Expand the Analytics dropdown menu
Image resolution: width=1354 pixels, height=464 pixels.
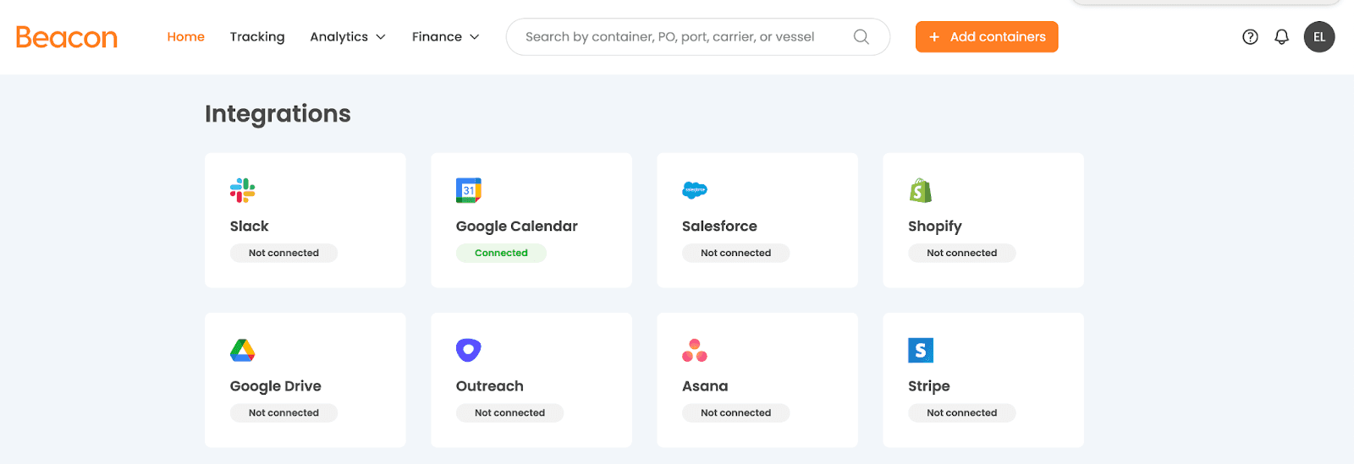click(x=348, y=37)
